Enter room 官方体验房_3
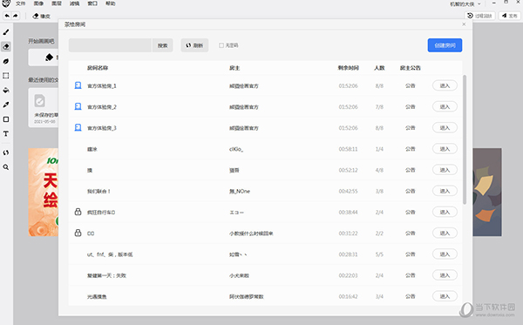This screenshot has width=523, height=325. point(445,128)
